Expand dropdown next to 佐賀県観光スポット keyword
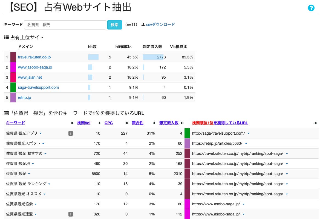The width and height of the screenshot is (320, 219). tap(43, 144)
